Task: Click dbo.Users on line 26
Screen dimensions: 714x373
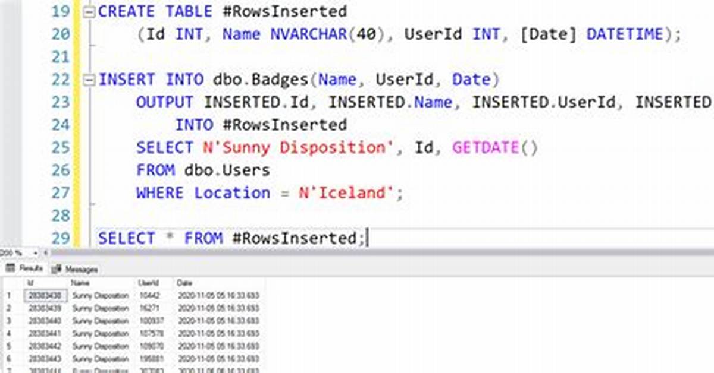Action: click(227, 170)
